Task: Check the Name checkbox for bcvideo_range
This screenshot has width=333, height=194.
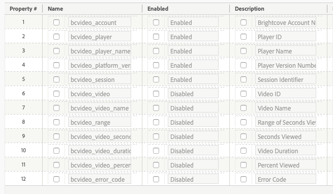Action: [56, 122]
